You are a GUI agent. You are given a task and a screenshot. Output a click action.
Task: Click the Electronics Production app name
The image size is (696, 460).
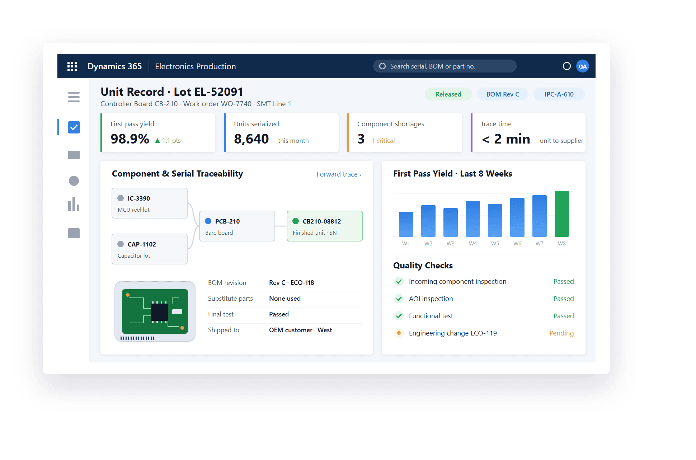[x=196, y=66]
